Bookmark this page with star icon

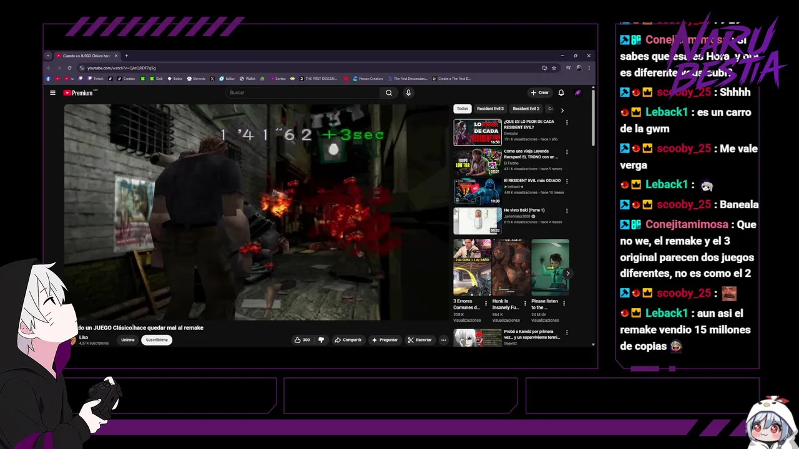[554, 67]
